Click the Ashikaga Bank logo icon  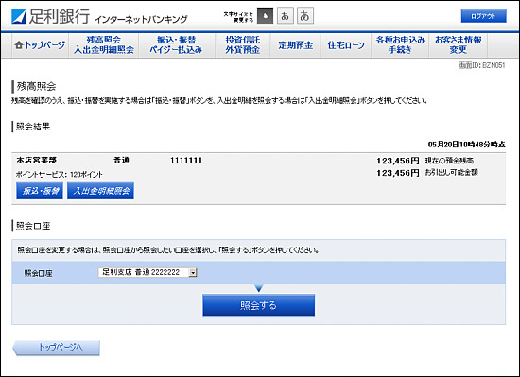[x=19, y=17]
